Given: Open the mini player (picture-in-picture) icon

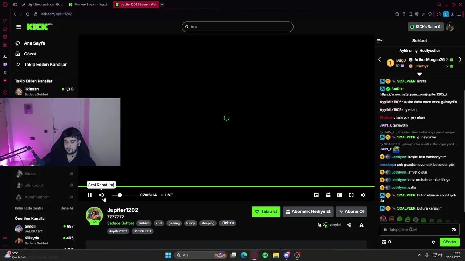Looking at the screenshot, I should pyautogui.click(x=316, y=195).
